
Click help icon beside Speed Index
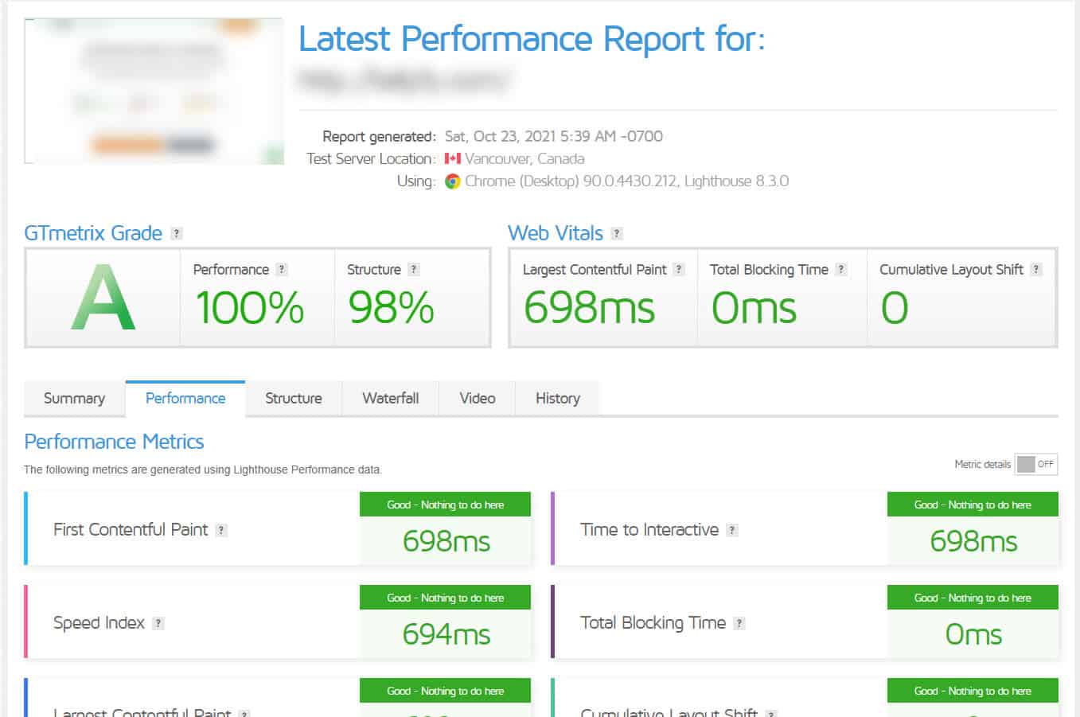pos(158,623)
